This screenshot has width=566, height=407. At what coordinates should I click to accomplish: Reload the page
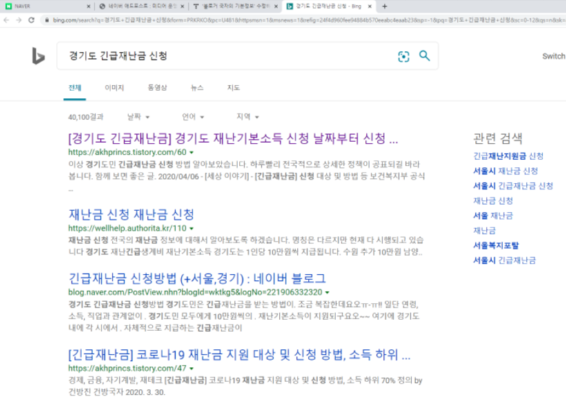[x=31, y=20]
